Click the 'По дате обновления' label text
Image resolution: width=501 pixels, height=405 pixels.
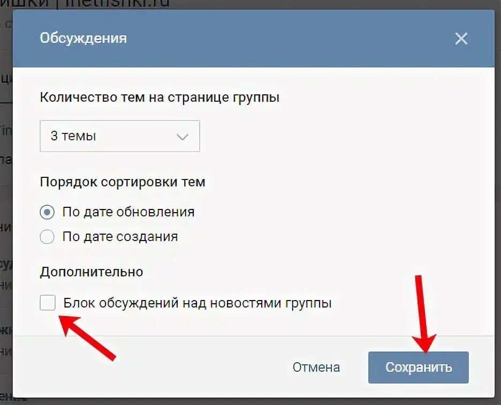pos(128,212)
